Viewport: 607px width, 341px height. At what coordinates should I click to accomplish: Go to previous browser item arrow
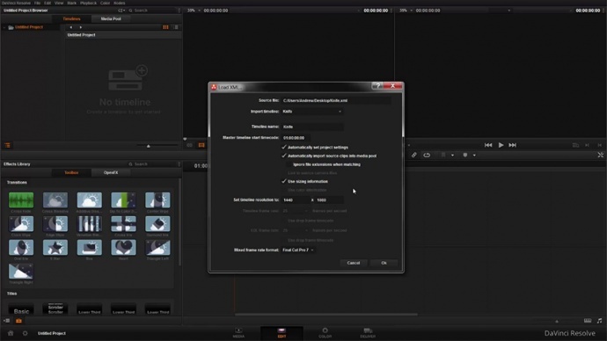point(71,27)
